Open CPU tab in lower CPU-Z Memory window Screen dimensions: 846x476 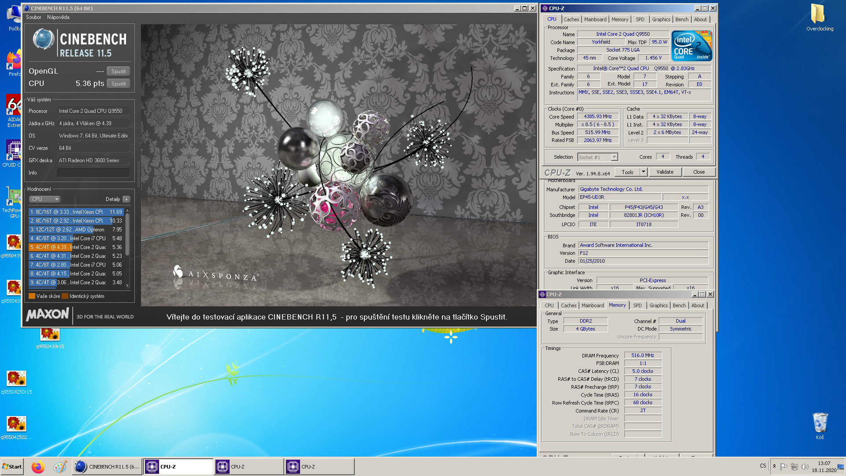549,305
